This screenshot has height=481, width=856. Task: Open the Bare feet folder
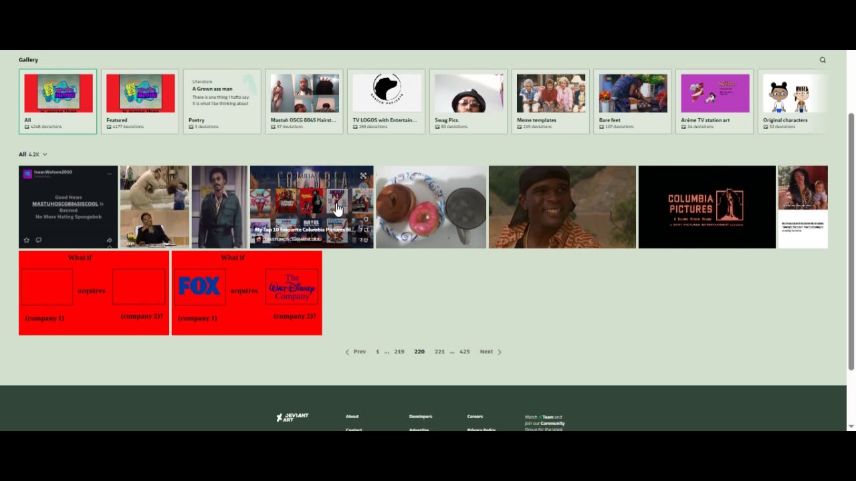coord(633,102)
